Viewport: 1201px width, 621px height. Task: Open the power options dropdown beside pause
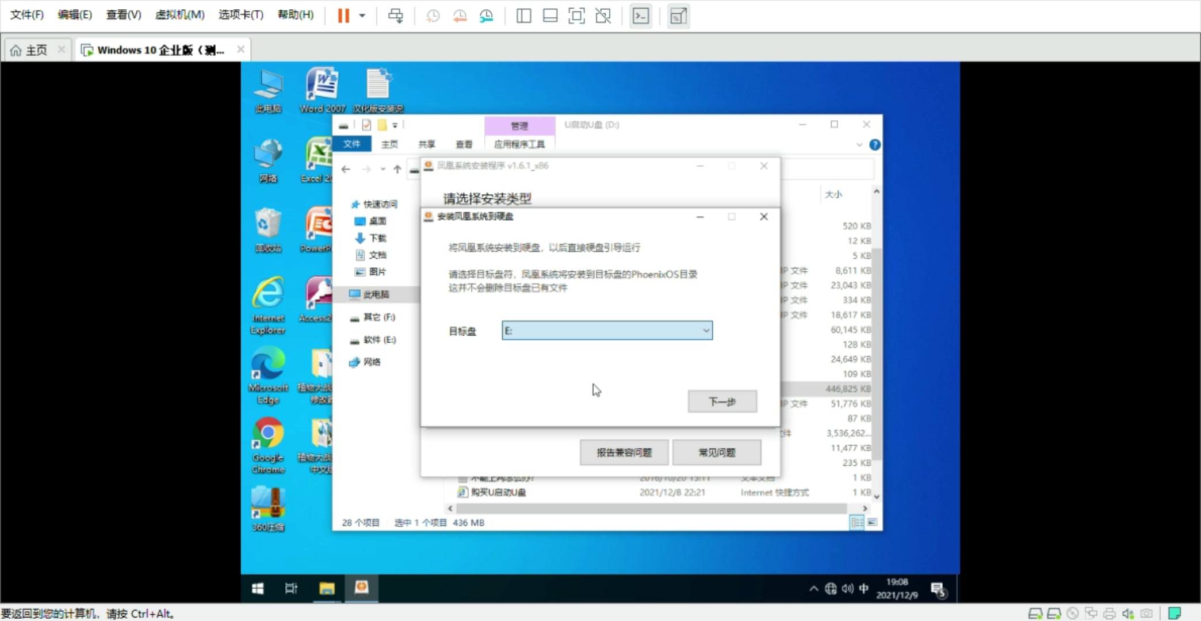(x=362, y=16)
